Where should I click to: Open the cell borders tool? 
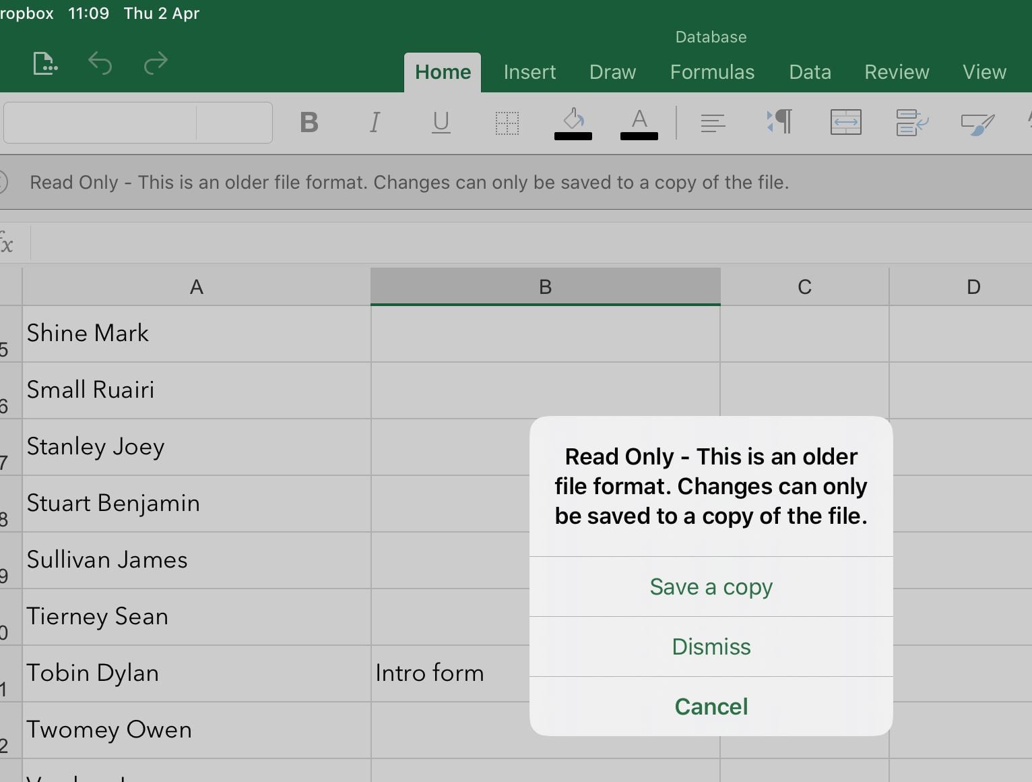click(507, 123)
